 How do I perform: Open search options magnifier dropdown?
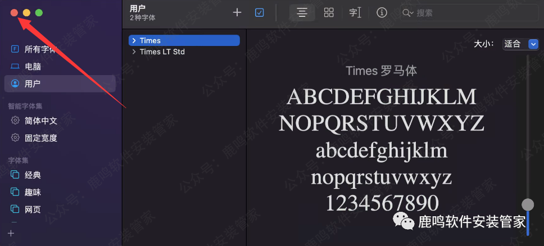[408, 13]
